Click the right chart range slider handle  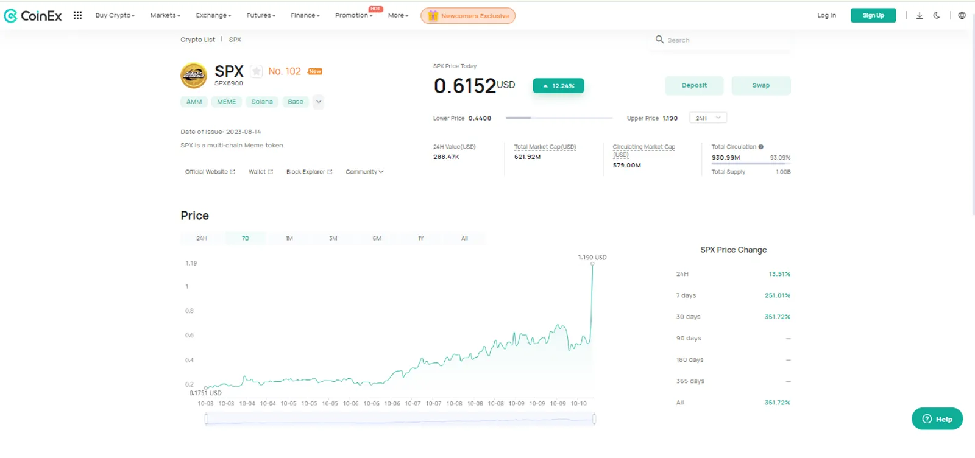(x=594, y=418)
